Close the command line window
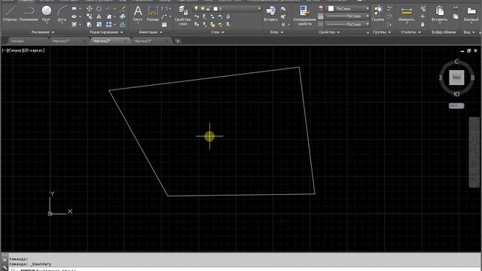Viewport: 482px width, 271px height. (5, 260)
